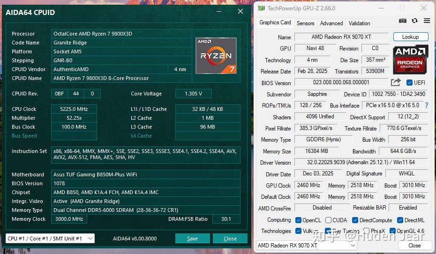Viewport: 436px width, 254px height.
Task: Click the GPU-Z title bar app icon
Action: (x=262, y=8)
